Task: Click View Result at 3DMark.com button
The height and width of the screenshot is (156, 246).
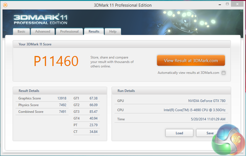Action: [191, 60]
